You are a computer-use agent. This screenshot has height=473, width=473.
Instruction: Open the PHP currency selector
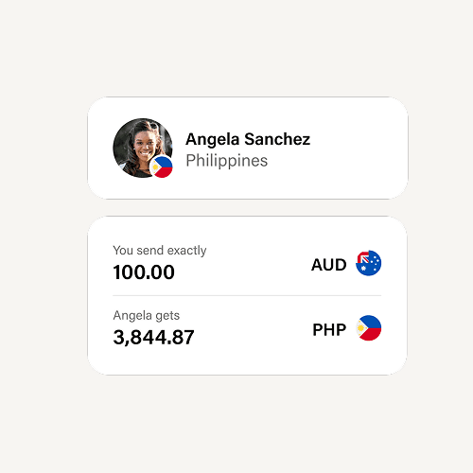click(x=346, y=328)
